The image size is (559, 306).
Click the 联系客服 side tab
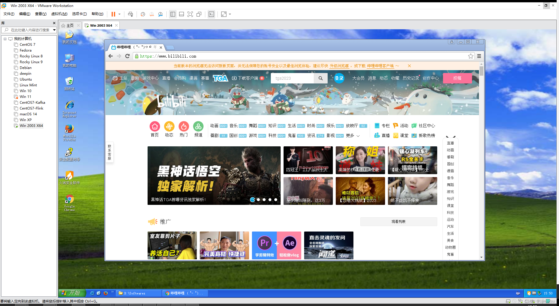pyautogui.click(x=110, y=152)
